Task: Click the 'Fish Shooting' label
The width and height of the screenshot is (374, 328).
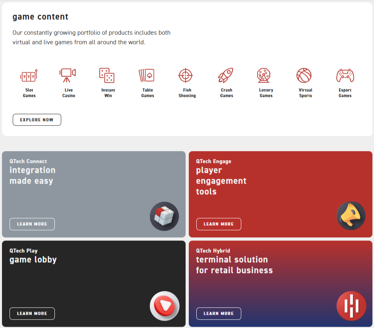Action: coord(187,93)
